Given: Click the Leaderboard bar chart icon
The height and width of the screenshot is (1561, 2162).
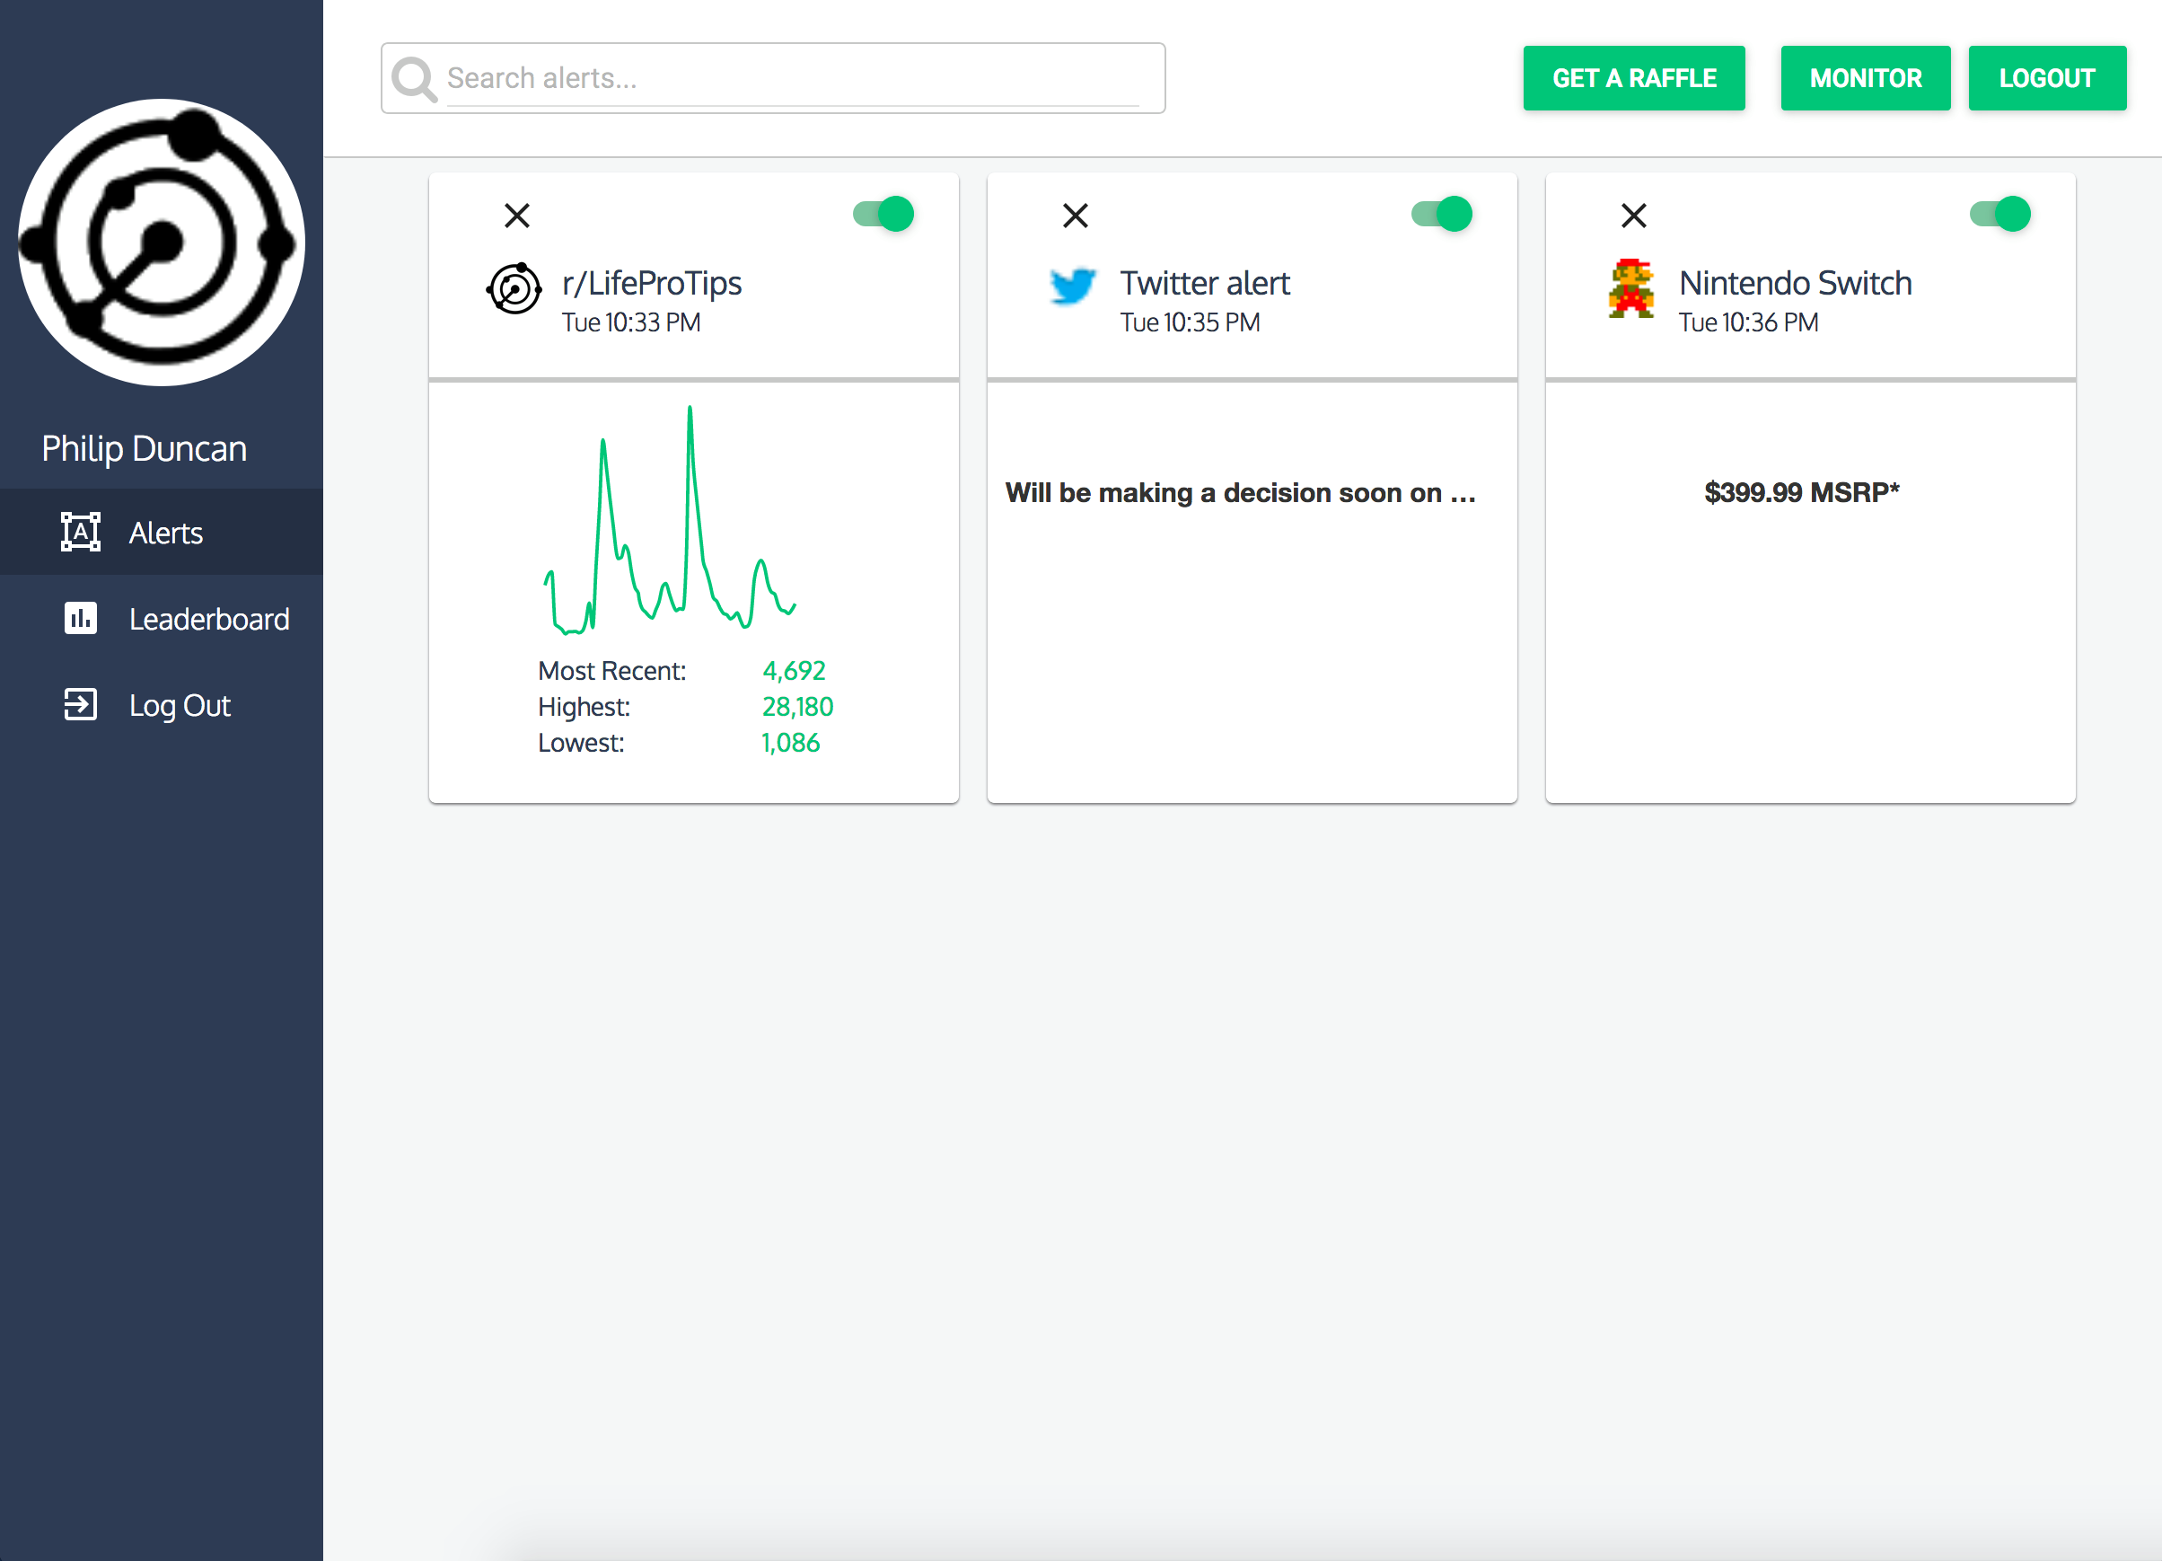Looking at the screenshot, I should point(80,618).
